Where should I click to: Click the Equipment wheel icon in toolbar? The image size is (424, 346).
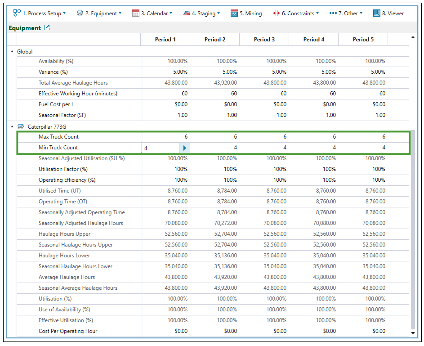click(80, 13)
